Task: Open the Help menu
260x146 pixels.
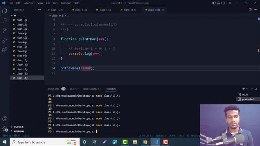Action: (x=76, y=3)
